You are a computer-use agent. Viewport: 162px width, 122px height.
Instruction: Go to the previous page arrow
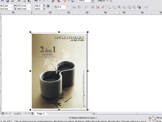[x=10, y=114]
